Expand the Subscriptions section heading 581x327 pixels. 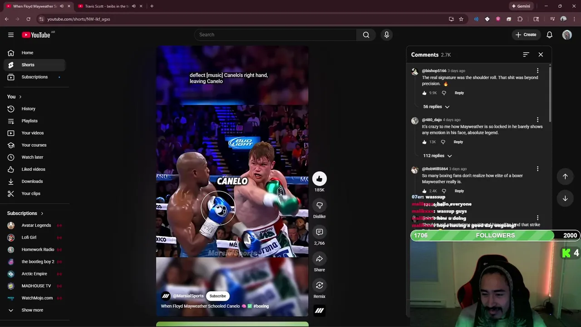pos(25,213)
